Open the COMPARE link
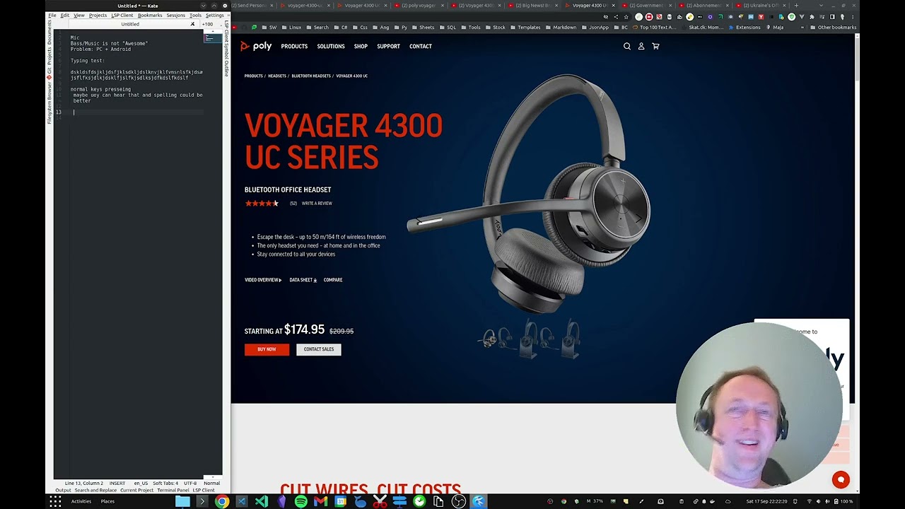This screenshot has height=509, width=905. 333,280
